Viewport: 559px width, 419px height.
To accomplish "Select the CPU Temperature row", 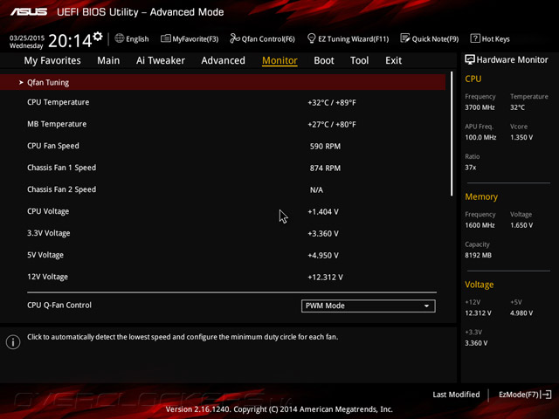I will tap(223, 102).
